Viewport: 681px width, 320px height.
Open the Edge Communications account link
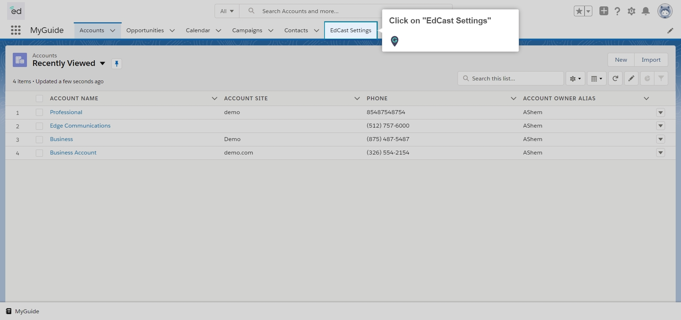(80, 126)
